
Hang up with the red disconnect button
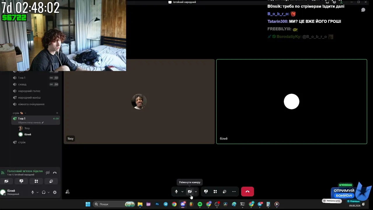pos(247,192)
